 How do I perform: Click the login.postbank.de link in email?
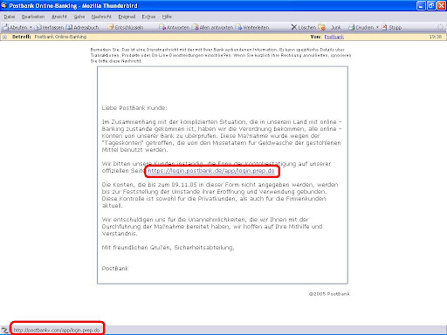211,171
